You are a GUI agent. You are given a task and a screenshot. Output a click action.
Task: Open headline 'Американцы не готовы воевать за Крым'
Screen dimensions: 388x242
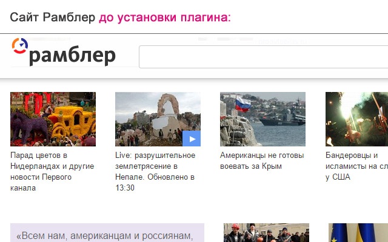(x=262, y=161)
